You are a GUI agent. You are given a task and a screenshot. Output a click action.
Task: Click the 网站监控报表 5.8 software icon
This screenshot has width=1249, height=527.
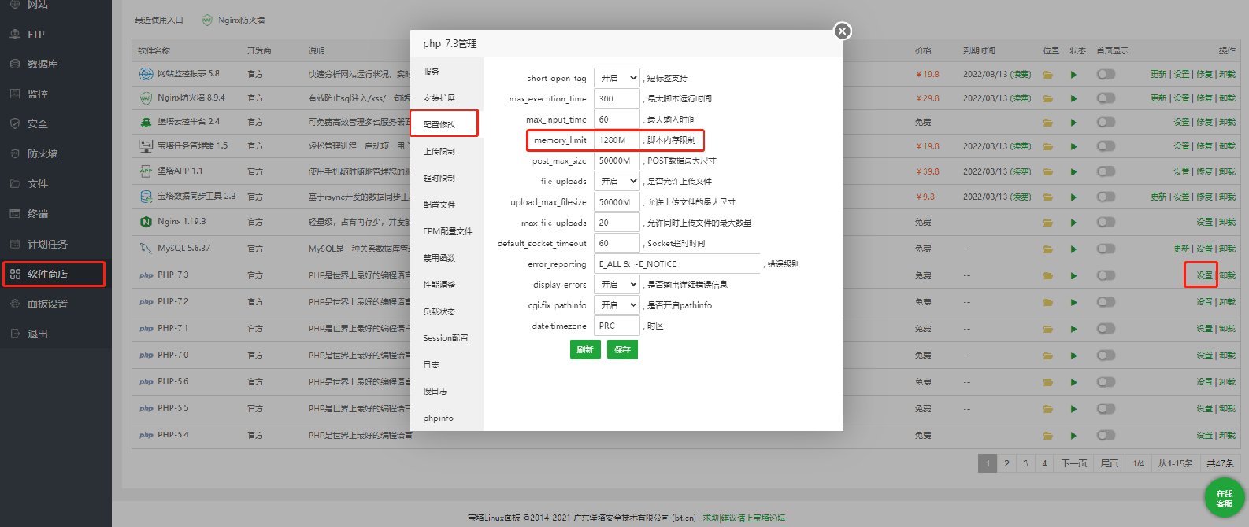[146, 74]
